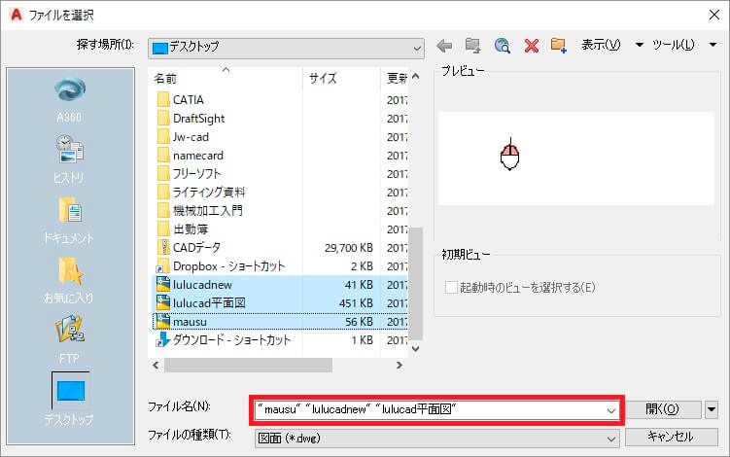Image resolution: width=730 pixels, height=457 pixels.
Task: Open the 表示(V) dropdown arrow
Action: pos(640,45)
